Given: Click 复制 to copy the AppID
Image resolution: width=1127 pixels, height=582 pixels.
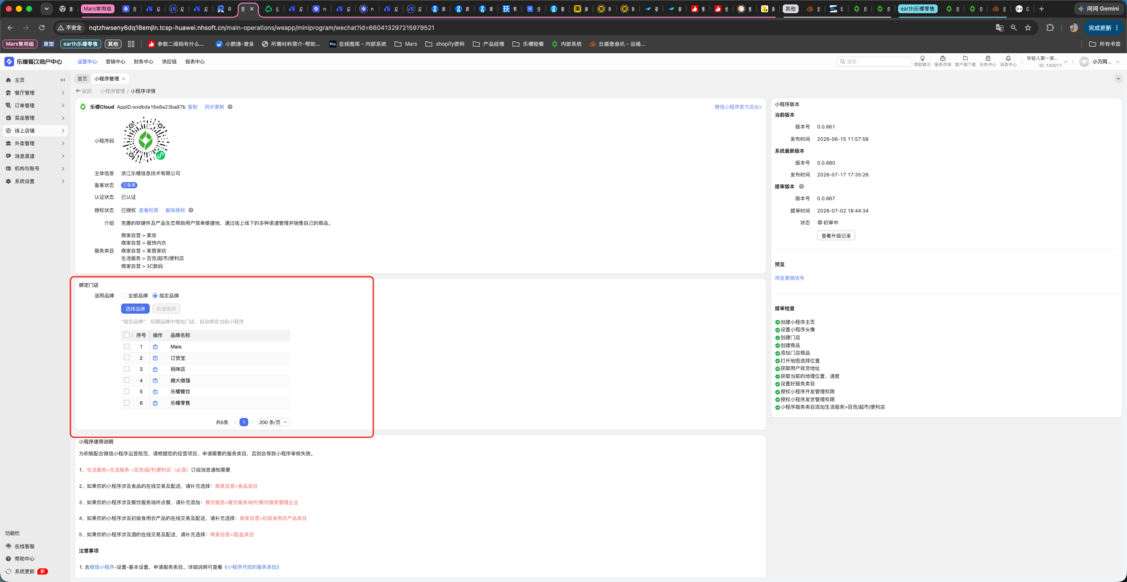Looking at the screenshot, I should [193, 107].
